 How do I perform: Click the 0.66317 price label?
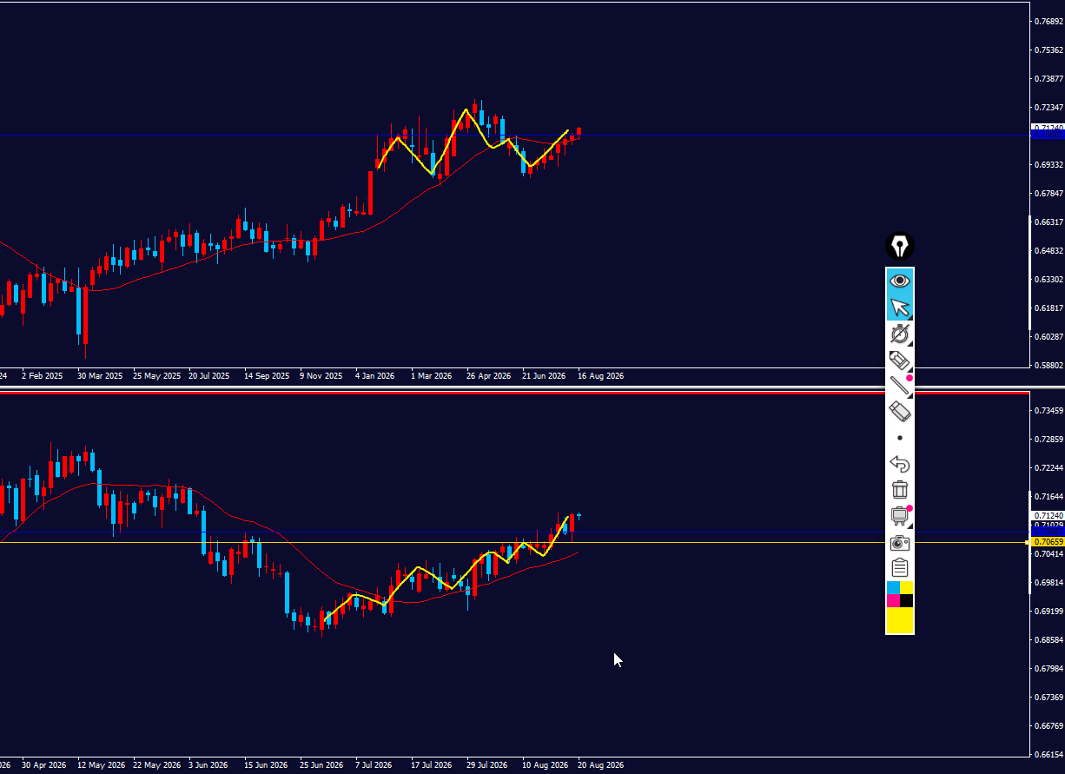pos(1050,222)
